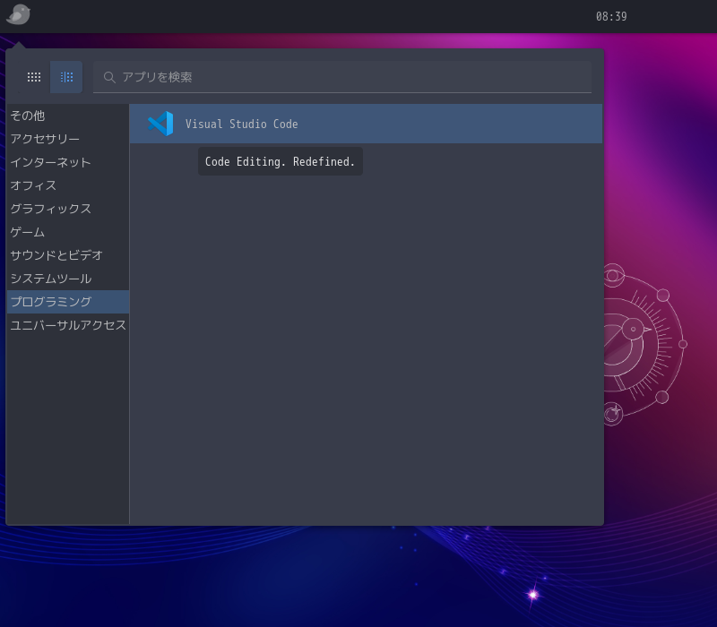Open the Budgie menu bird icon
The image size is (717, 627).
[x=18, y=14]
